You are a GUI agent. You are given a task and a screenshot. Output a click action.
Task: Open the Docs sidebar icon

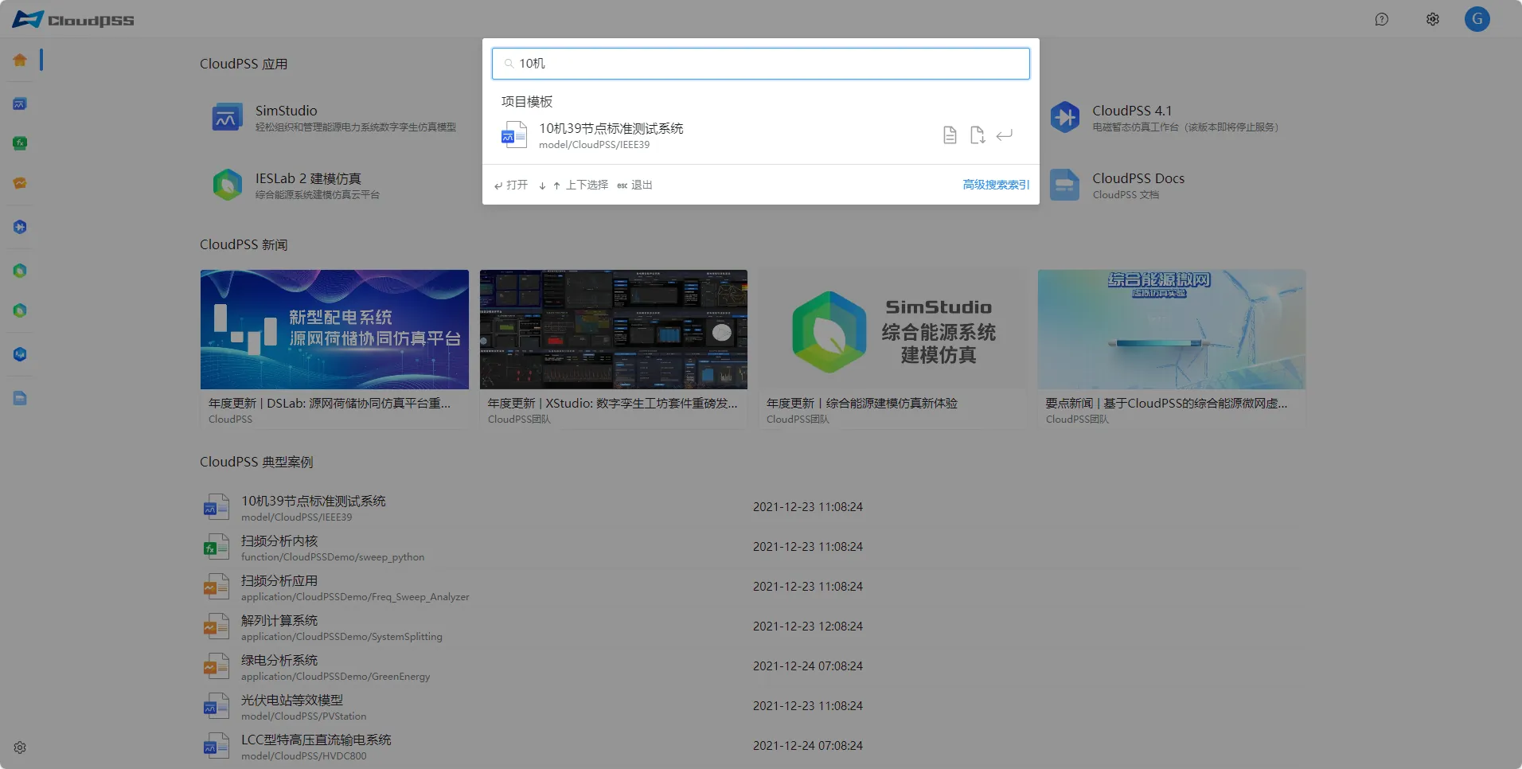[x=20, y=398]
